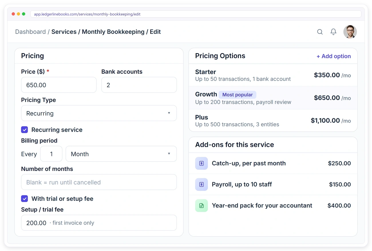Select the Plus pricing option
The image size is (372, 251).
273,121
